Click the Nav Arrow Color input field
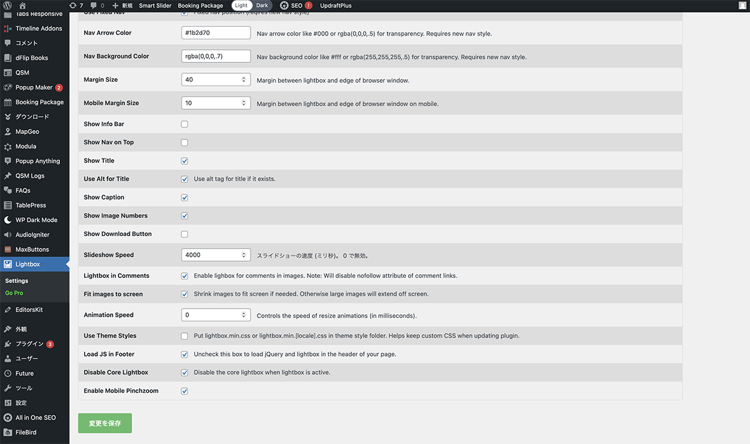This screenshot has height=444, width=750. (x=216, y=33)
